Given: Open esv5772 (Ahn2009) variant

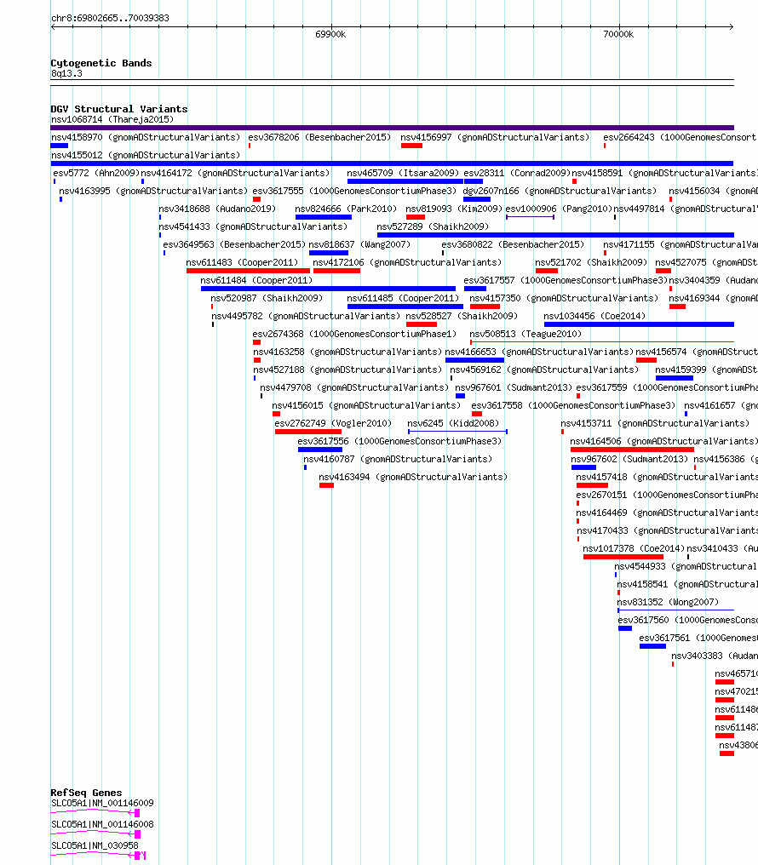Looking at the screenshot, I should pyautogui.click(x=96, y=173).
